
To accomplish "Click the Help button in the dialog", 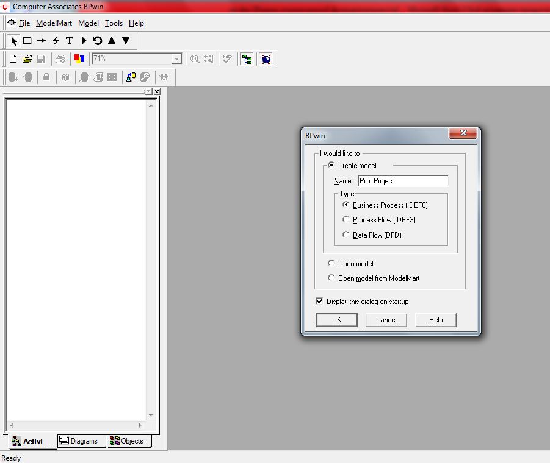I will tap(436, 320).
